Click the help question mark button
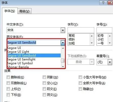 [x=103, y=3]
